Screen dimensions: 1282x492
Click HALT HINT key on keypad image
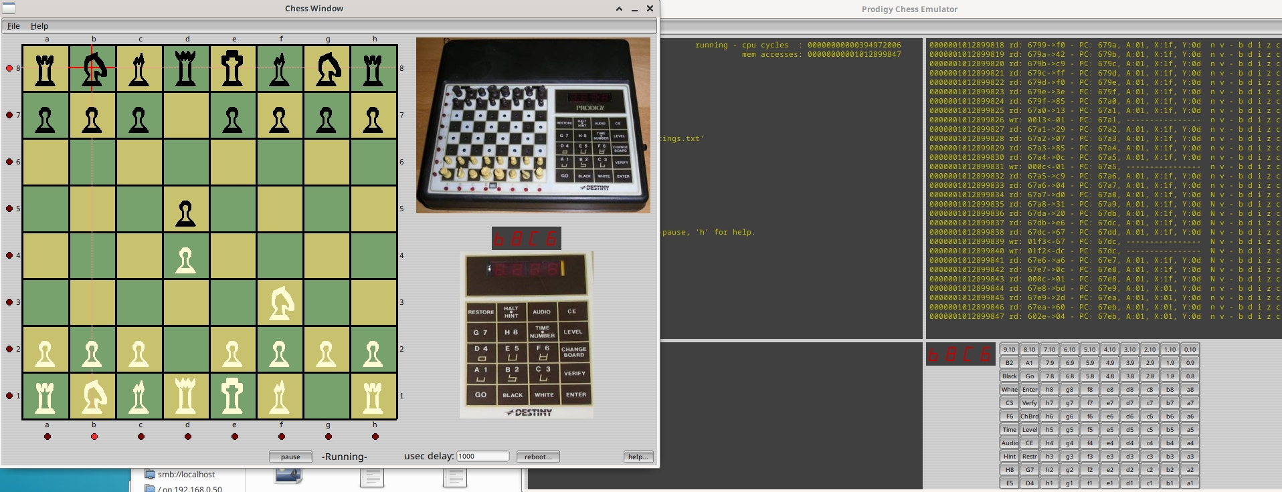pyautogui.click(x=511, y=312)
